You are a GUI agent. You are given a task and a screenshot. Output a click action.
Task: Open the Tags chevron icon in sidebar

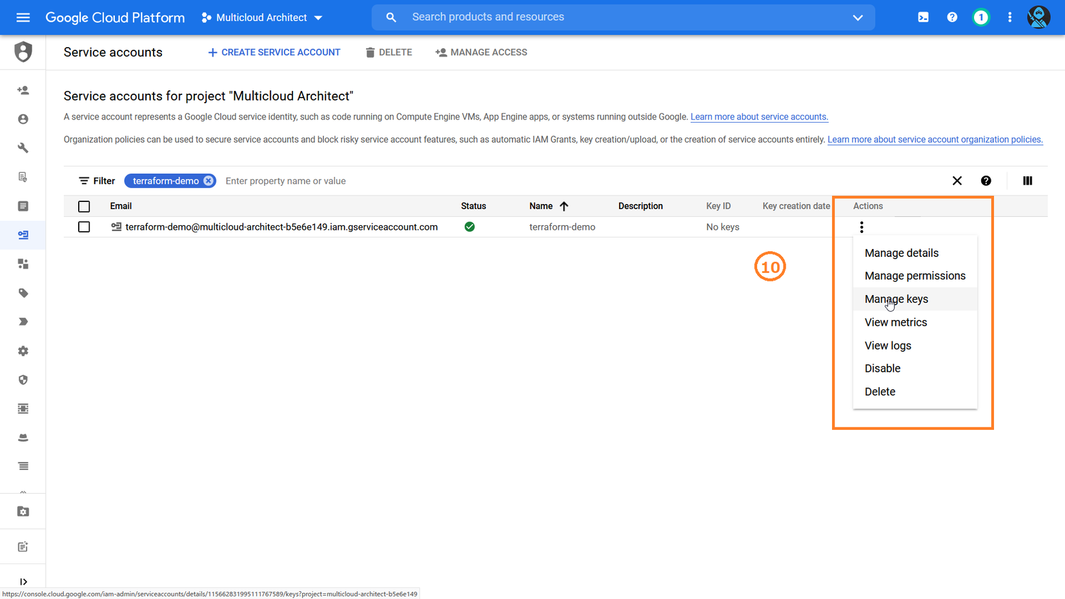(23, 322)
